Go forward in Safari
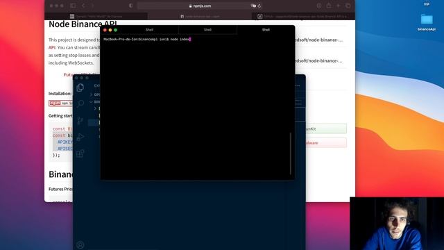Viewport: 444px width, 250px height. (92, 6)
